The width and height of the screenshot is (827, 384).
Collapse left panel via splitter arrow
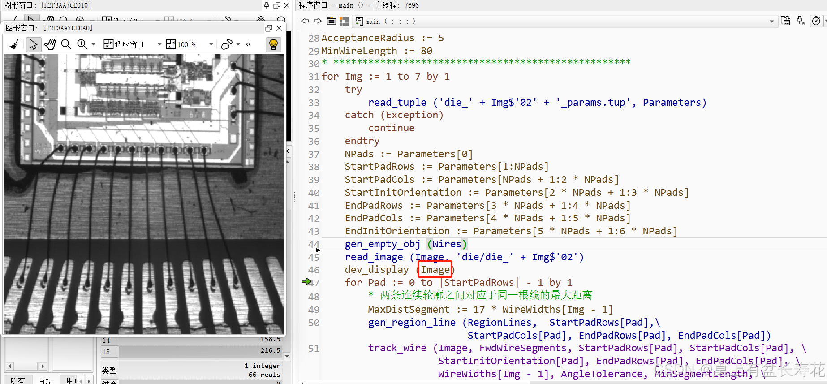tap(288, 151)
